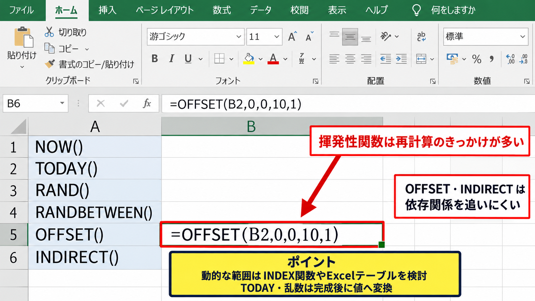
Task: Toggle left horizontal text alignment
Action: (334, 59)
